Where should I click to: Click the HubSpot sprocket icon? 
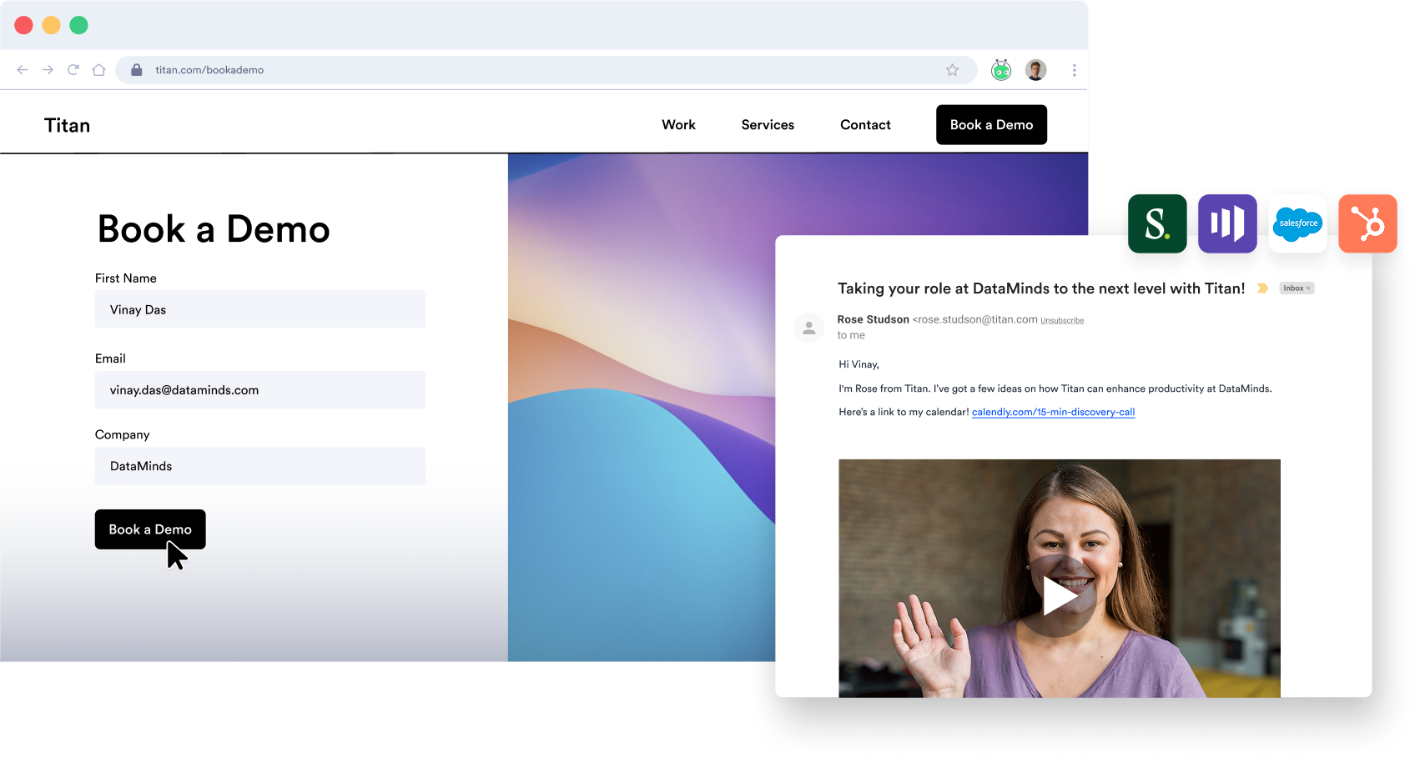click(x=1367, y=223)
